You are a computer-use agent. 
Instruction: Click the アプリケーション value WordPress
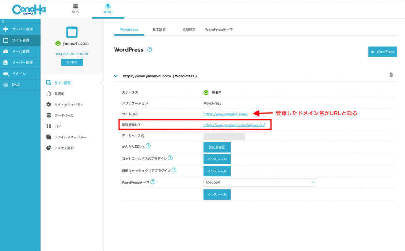click(x=212, y=103)
